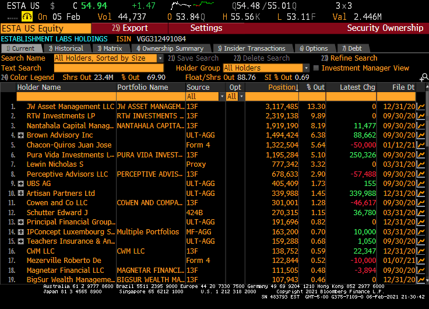Open chart icon for Magnetar Financial LLC row

point(420,270)
